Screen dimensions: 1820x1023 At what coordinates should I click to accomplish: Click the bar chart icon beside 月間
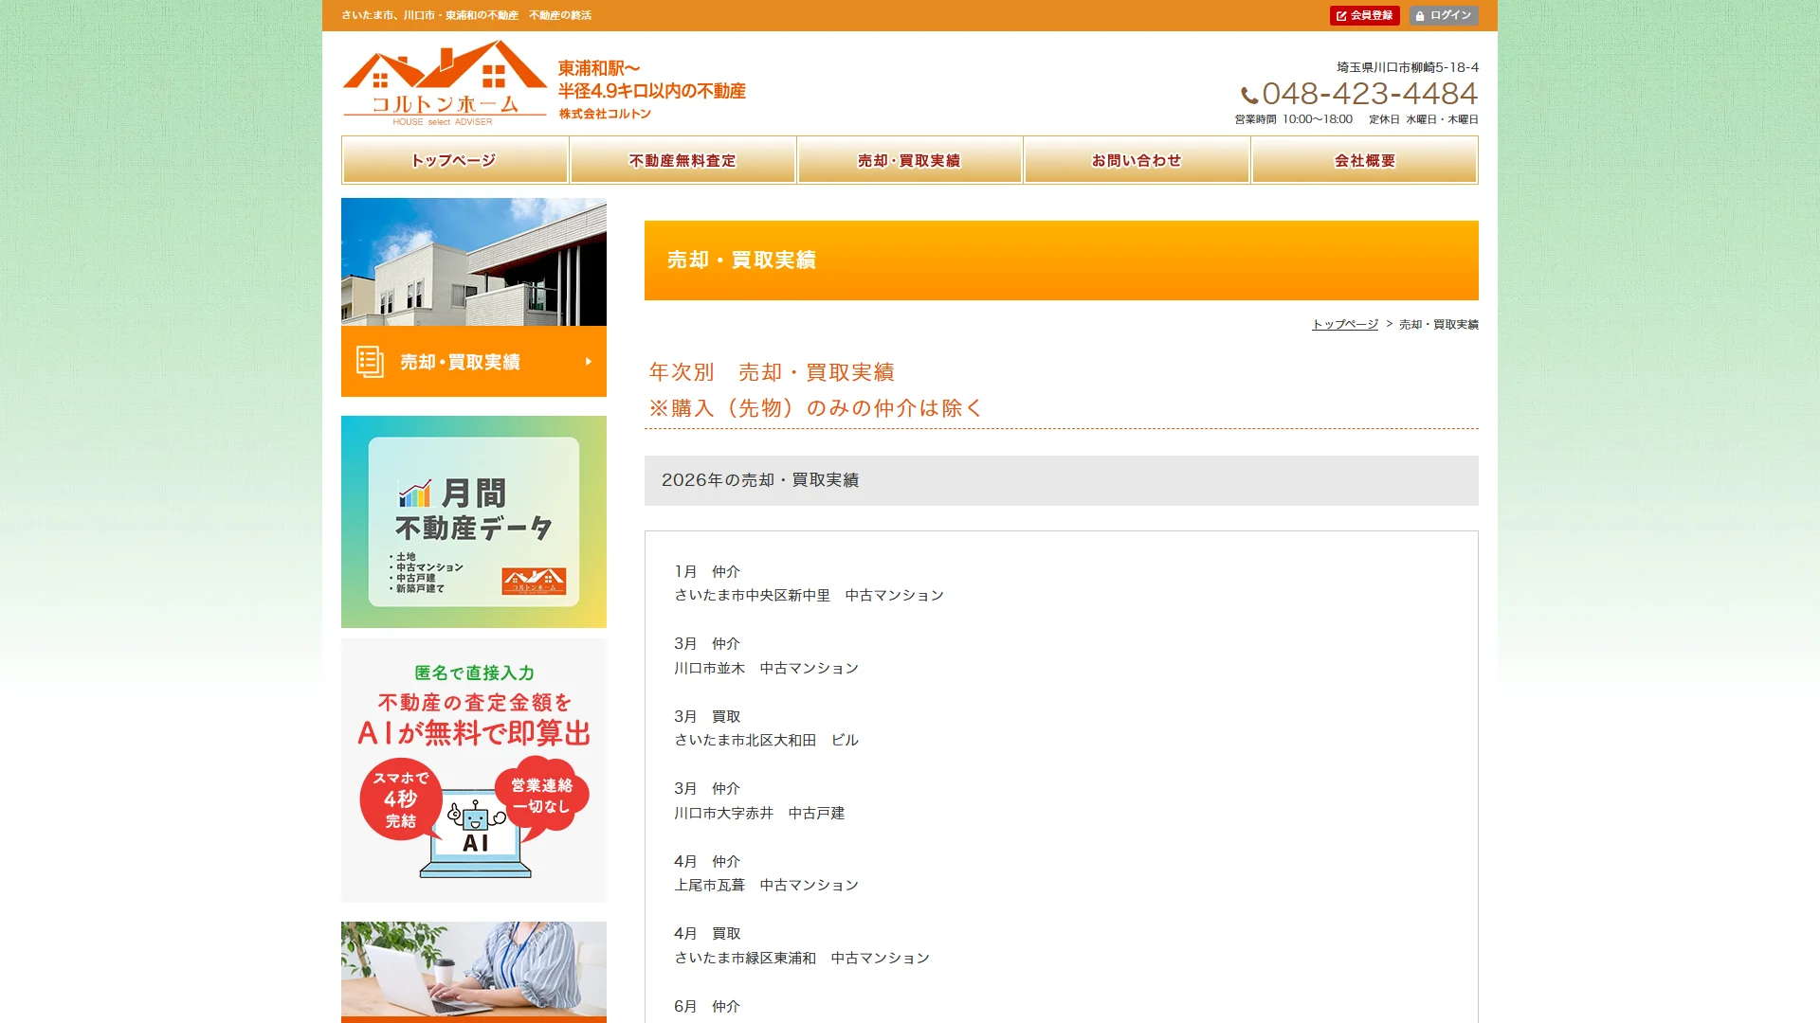(415, 494)
